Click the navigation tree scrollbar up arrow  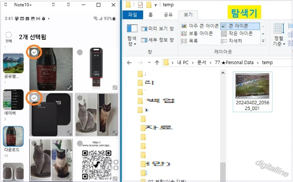coord(223,73)
